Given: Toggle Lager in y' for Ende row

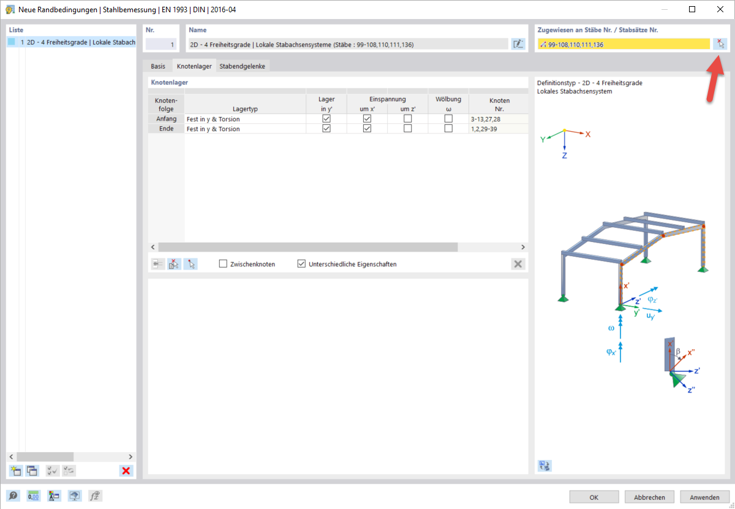Looking at the screenshot, I should point(326,129).
